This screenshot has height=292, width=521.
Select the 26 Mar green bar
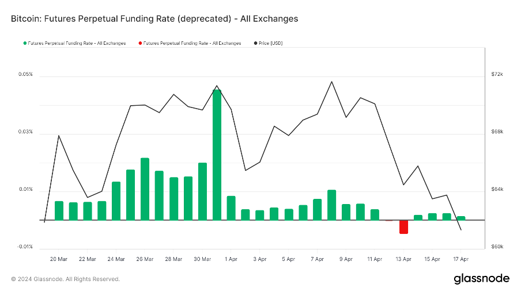(145, 189)
